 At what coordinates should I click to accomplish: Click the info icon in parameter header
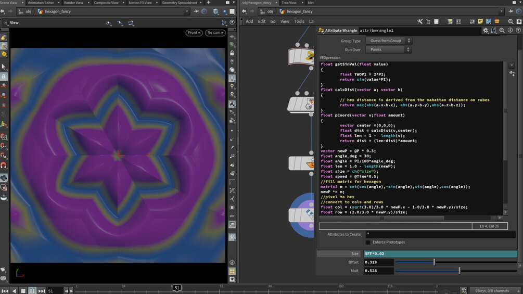510,31
